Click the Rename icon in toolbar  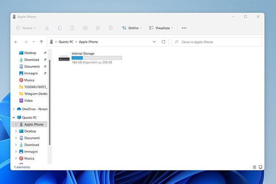[85, 28]
